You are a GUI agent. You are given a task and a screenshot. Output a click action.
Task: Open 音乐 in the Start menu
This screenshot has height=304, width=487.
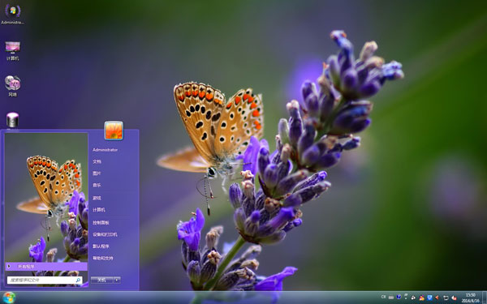pyautogui.click(x=97, y=185)
